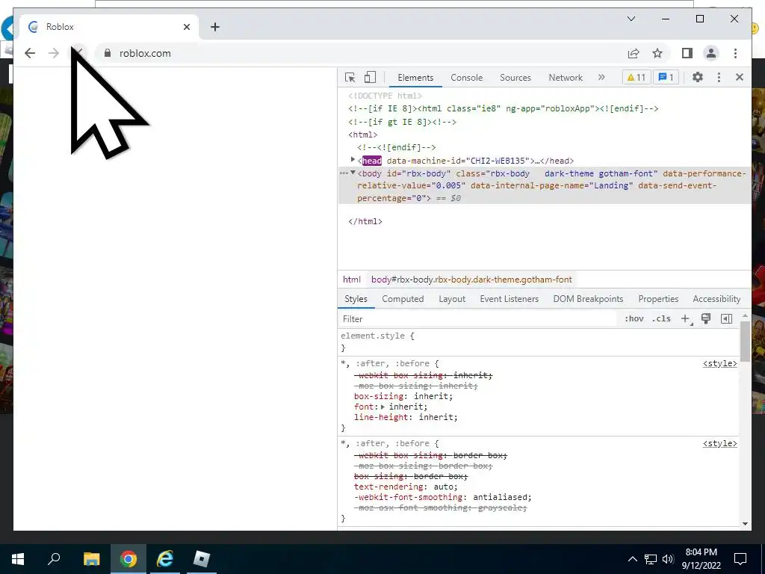
Task: Open the Accessibility pane tab
Action: click(716, 299)
